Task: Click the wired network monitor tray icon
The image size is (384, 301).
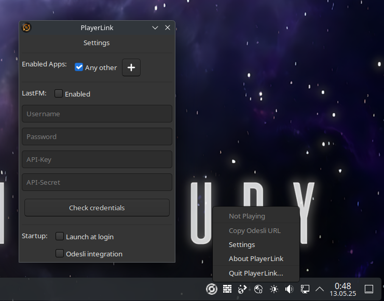Action: (305, 289)
